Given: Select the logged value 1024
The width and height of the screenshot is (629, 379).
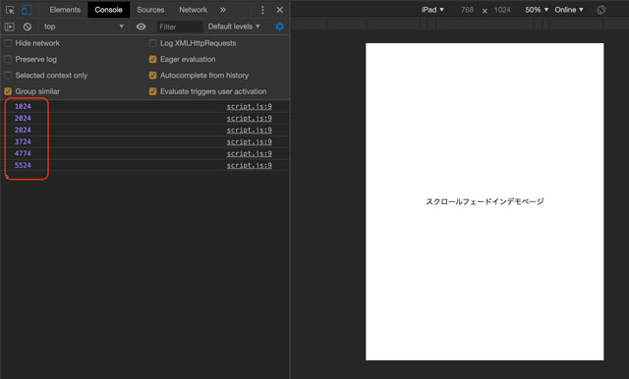Looking at the screenshot, I should 23,107.
